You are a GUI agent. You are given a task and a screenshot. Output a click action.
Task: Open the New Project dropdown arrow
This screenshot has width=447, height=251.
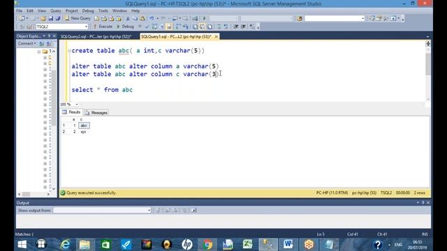coord(27,19)
